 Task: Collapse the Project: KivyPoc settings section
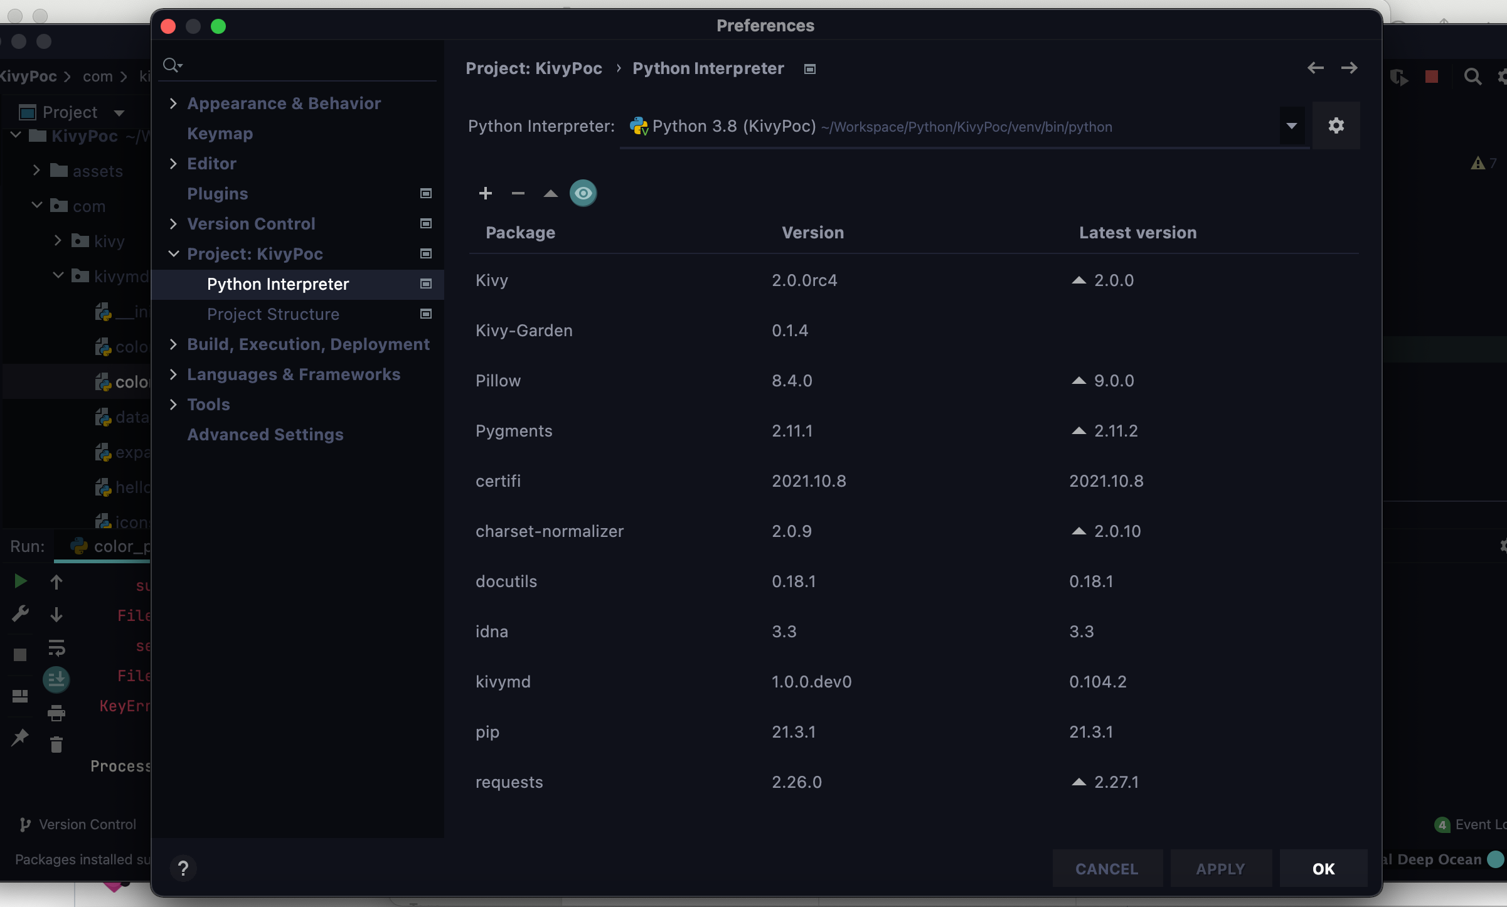click(174, 254)
